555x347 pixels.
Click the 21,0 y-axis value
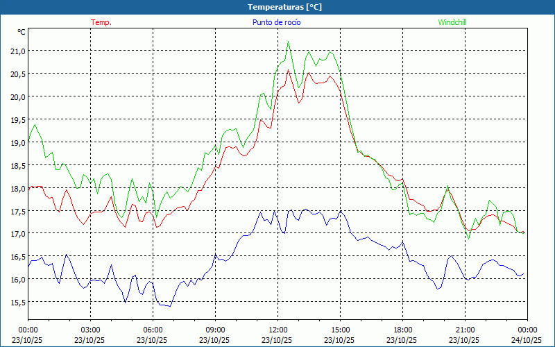pos(17,51)
